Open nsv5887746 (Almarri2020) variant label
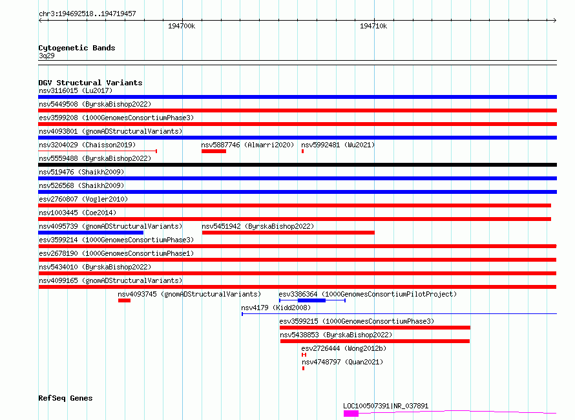Viewport: 575px width, 420px height. click(247, 145)
